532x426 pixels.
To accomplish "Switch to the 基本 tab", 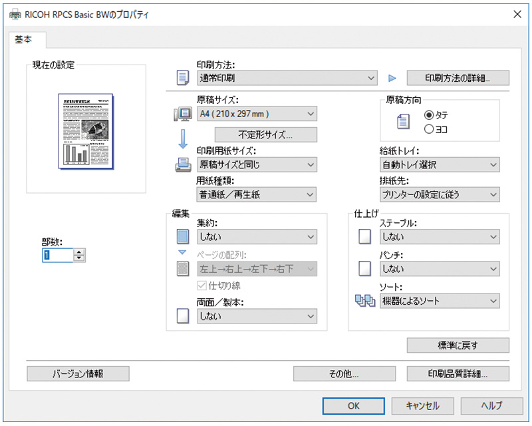I will coord(24,40).
